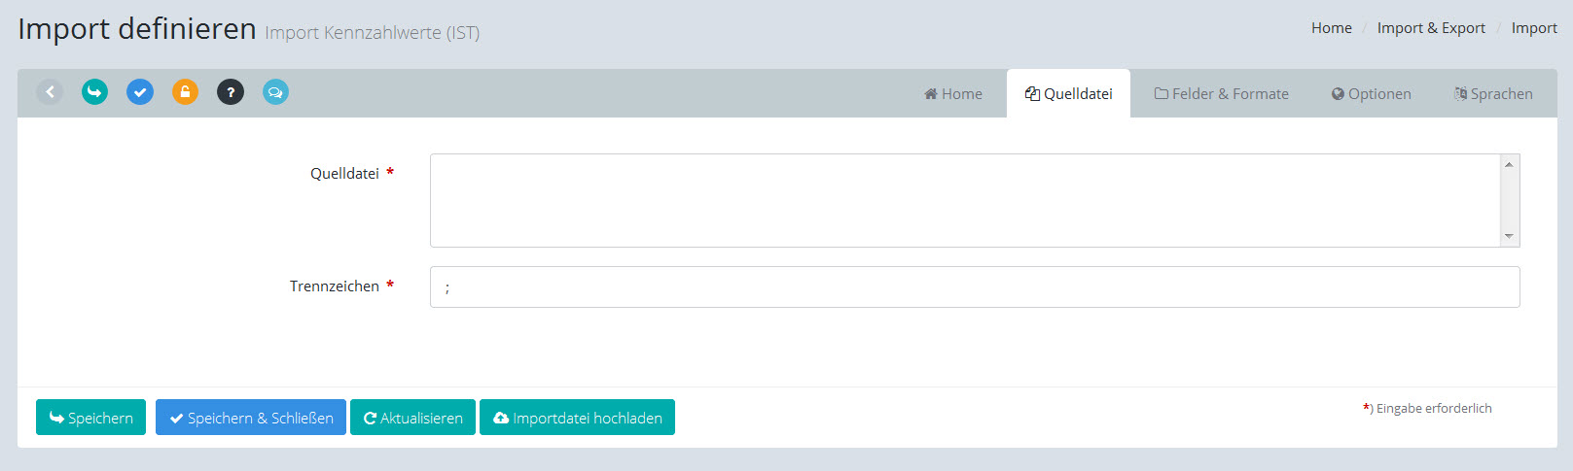Switch to the Quelldatei tab
Image resolution: width=1573 pixels, height=471 pixels.
tap(1068, 94)
